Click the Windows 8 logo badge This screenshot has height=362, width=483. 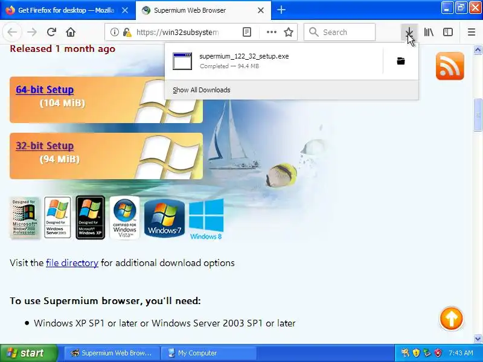206,219
